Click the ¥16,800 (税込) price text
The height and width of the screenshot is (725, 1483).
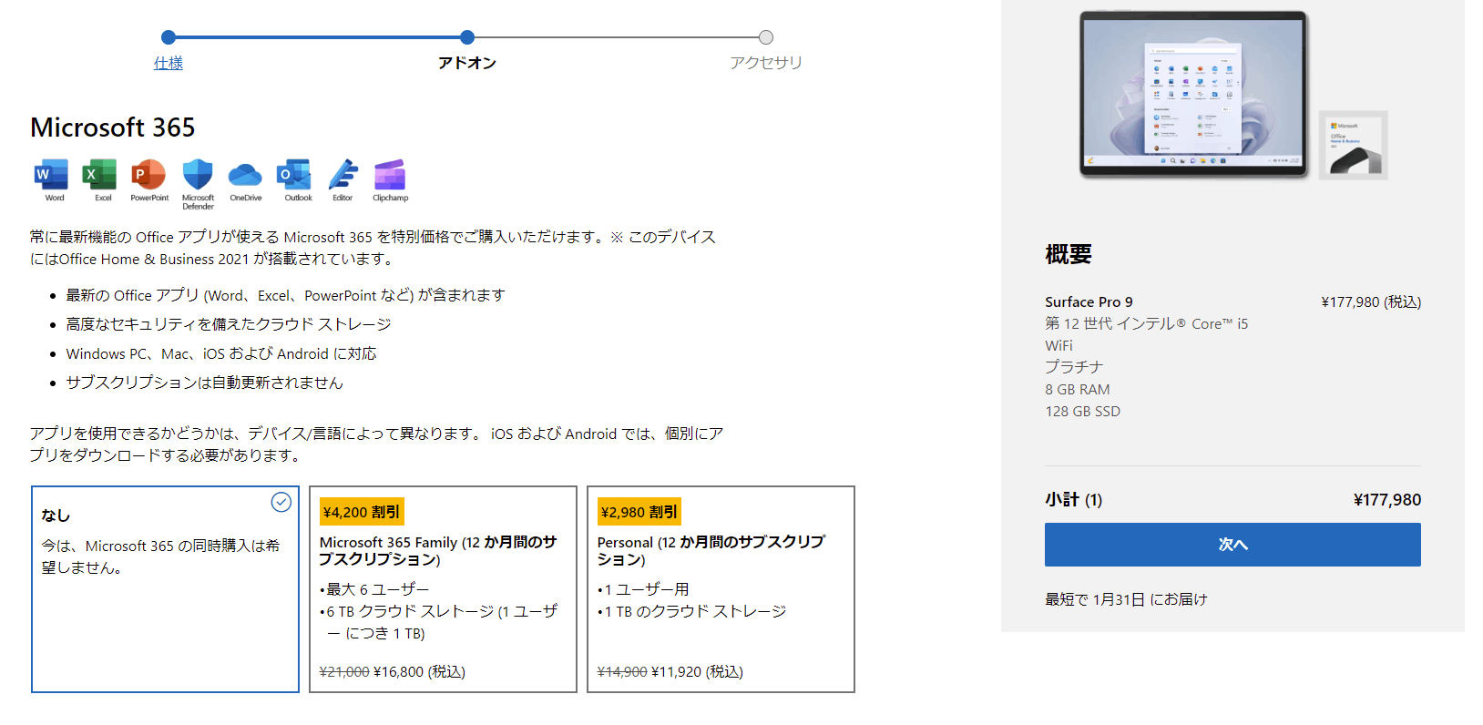pos(419,671)
